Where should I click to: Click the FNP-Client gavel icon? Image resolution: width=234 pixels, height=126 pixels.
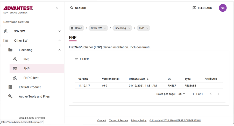(x=15, y=78)
